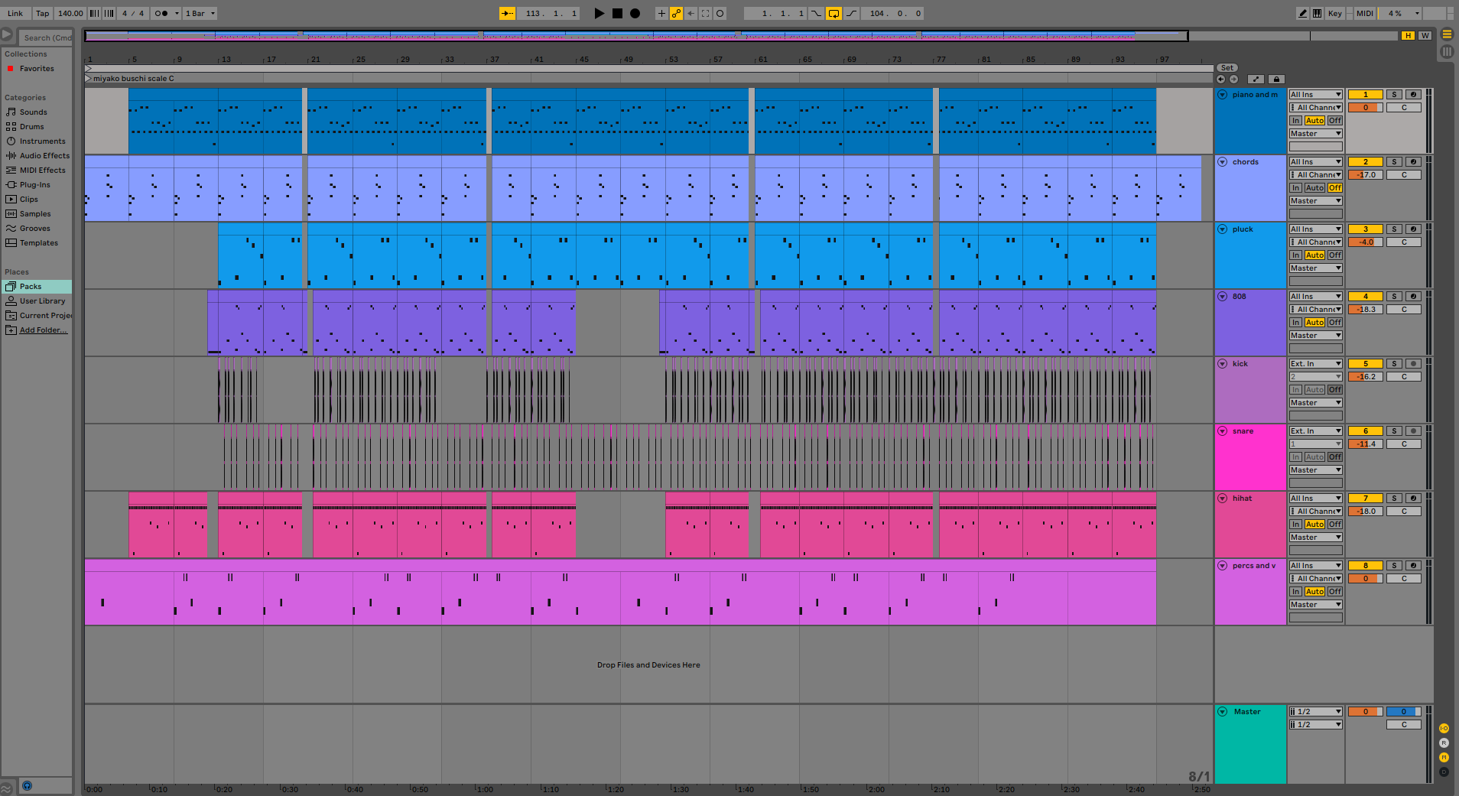
Task: Toggle the metronome button
Action: click(x=161, y=13)
